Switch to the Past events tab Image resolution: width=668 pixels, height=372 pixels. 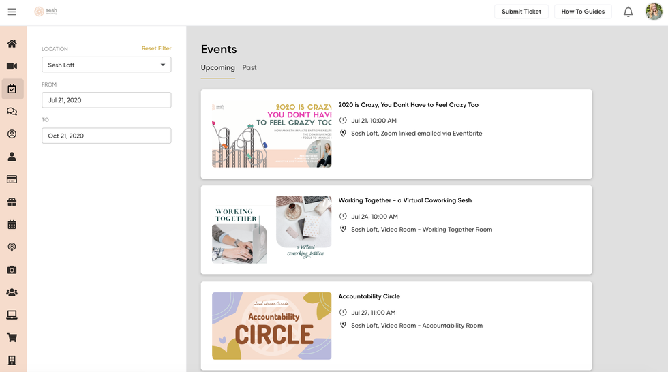click(x=249, y=68)
